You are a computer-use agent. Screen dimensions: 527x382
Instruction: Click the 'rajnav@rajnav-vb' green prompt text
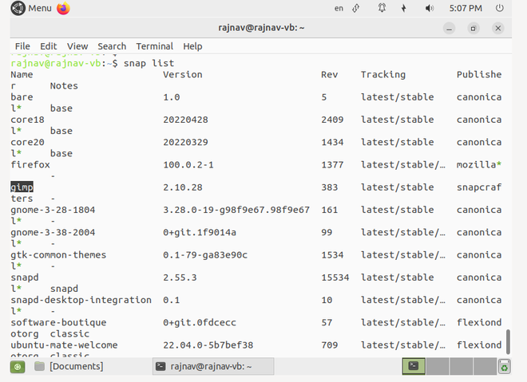pos(56,63)
